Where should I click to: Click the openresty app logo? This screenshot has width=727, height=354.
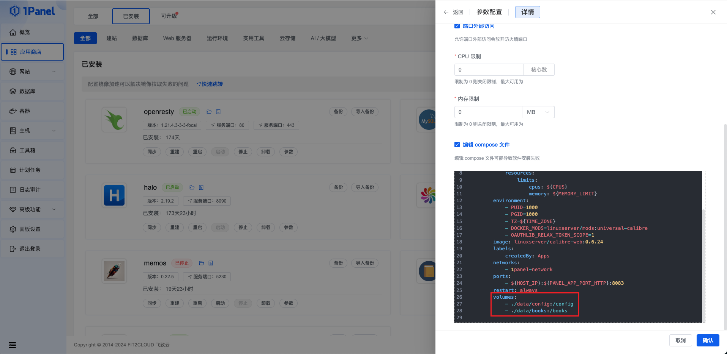tap(114, 120)
